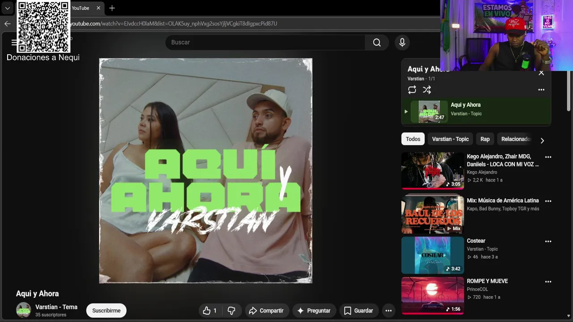Select the Varstian - Topic filter chip
The width and height of the screenshot is (573, 322).
(450, 139)
